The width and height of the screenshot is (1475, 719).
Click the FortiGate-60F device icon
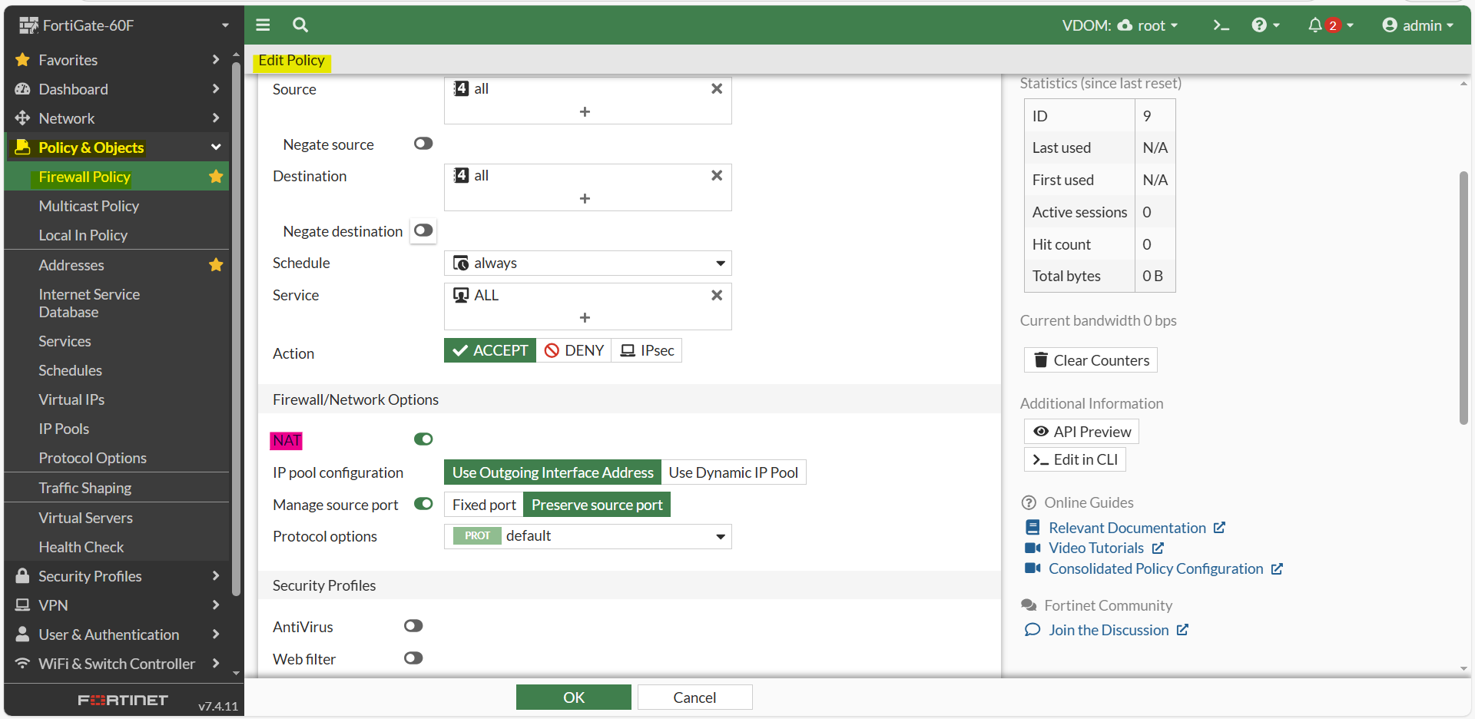click(28, 25)
